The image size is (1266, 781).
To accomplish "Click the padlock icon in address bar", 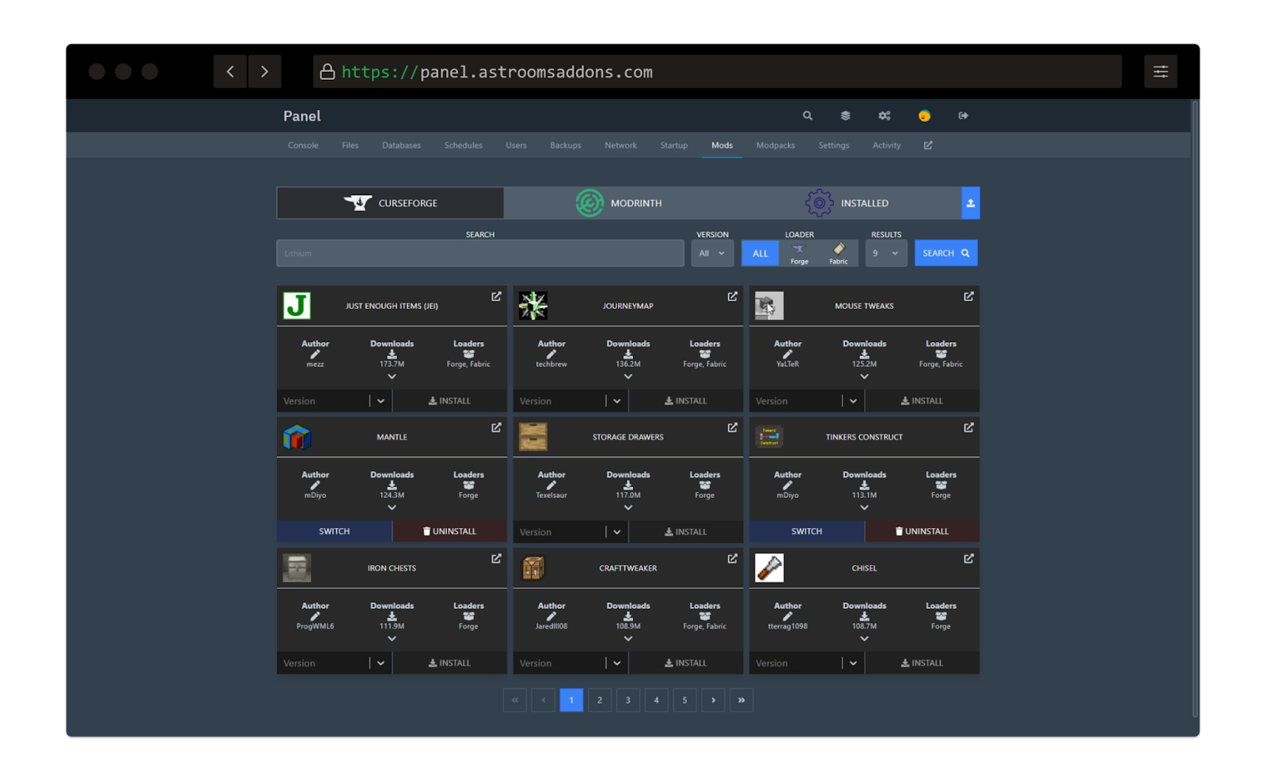I will tap(327, 72).
